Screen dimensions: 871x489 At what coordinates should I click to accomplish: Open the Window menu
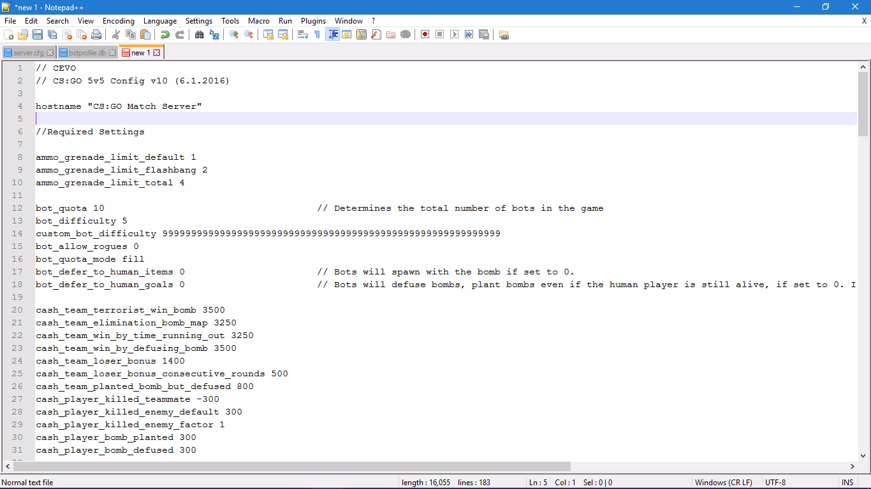tap(349, 21)
